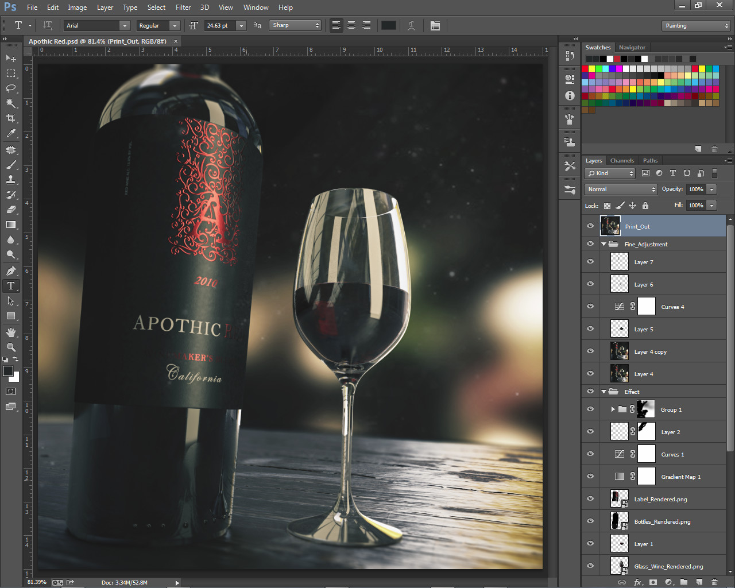Select the Path Selection tool

point(11,301)
